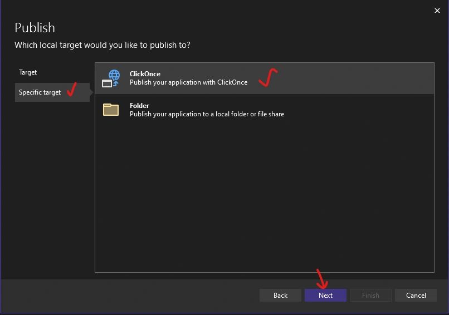Open the Target step in sidebar
The image size is (449, 315).
[x=28, y=72]
